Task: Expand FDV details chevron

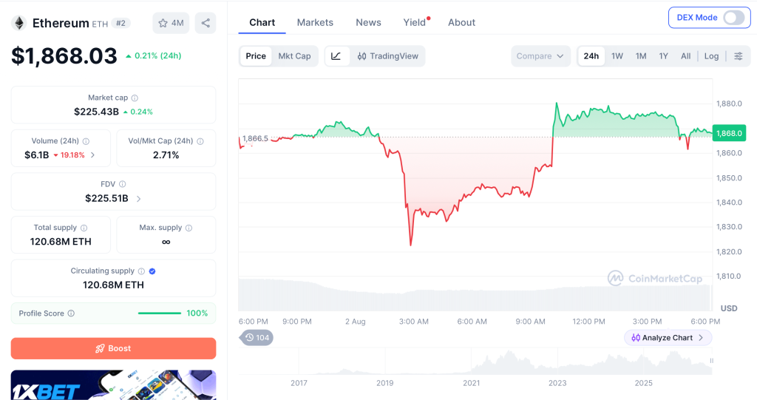Action: point(138,199)
